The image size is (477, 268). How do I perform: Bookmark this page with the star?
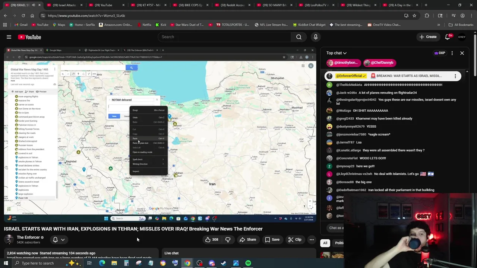(x=414, y=16)
